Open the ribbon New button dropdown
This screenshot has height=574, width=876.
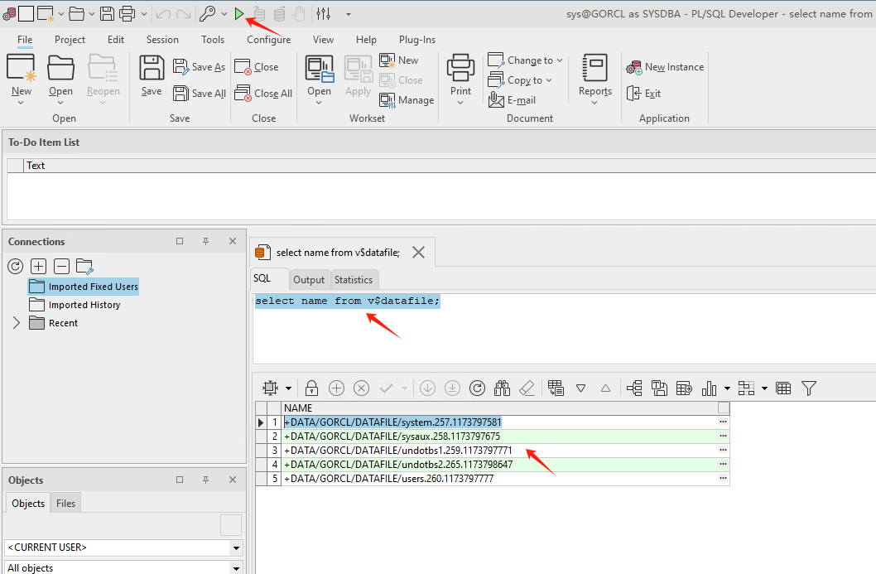[x=22, y=103]
